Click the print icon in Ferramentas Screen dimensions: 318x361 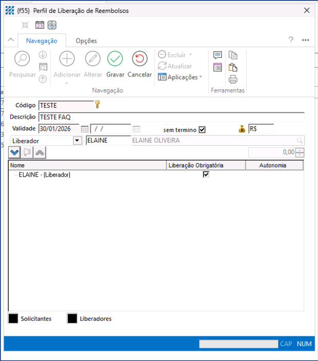(x=233, y=79)
